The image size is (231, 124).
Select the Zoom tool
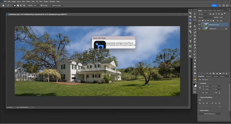point(195,76)
